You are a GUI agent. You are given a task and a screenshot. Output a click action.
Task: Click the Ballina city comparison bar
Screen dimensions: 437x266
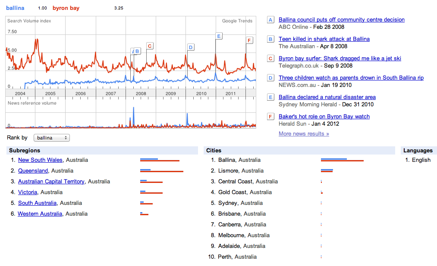(x=342, y=160)
